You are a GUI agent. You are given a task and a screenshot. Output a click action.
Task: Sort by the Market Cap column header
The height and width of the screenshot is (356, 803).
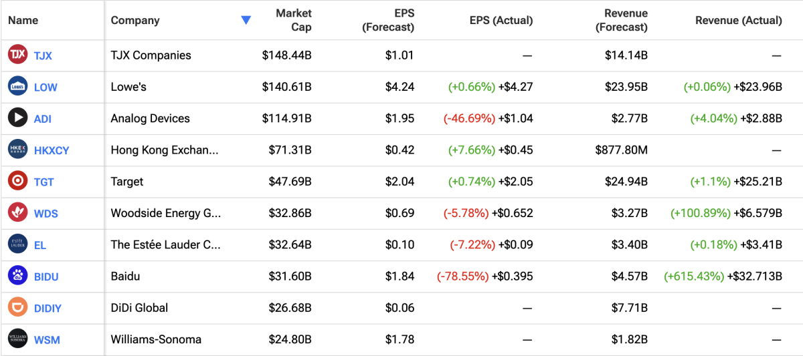[x=293, y=20]
